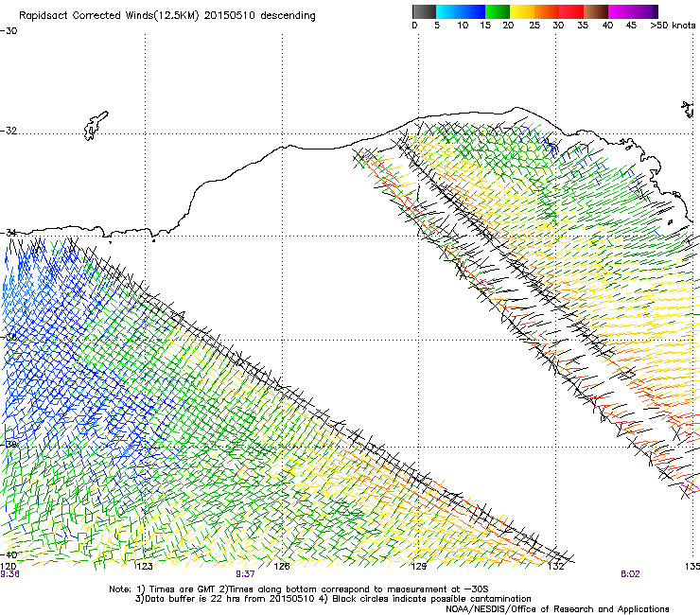This screenshot has width=700, height=615.
Task: Click the '126' longitude label
Action: (x=282, y=567)
